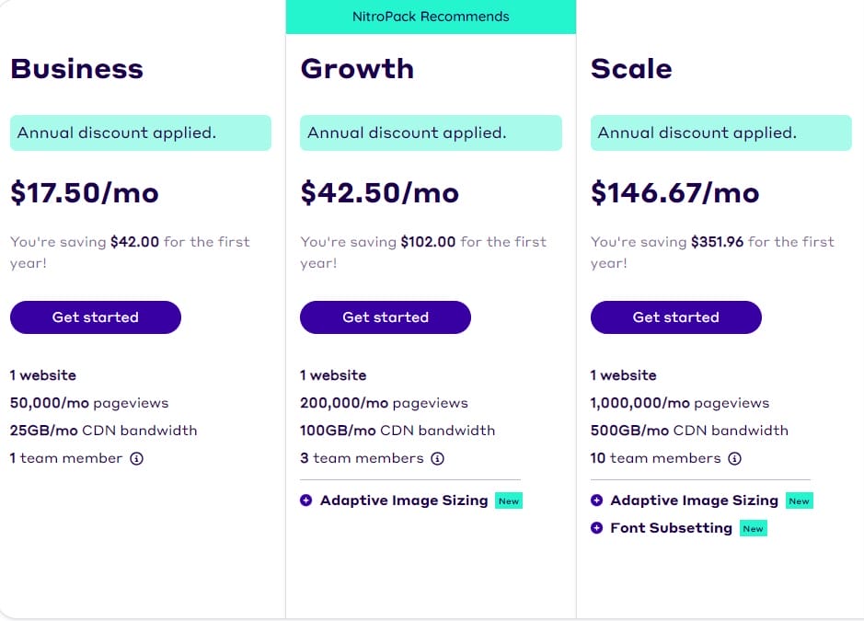The image size is (864, 621).
Task: Click info icon beside Business 1 team member
Action: pyautogui.click(x=136, y=458)
